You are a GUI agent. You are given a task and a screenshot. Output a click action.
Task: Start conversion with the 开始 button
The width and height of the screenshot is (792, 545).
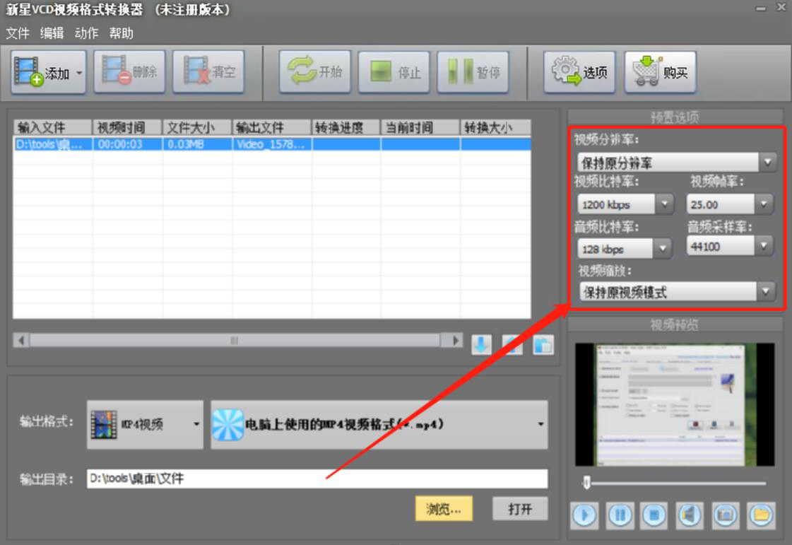click(x=314, y=72)
